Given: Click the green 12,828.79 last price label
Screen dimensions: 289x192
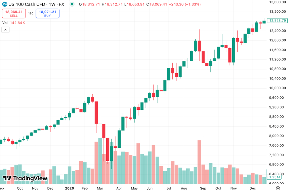Looking at the screenshot, I should pyautogui.click(x=277, y=20).
